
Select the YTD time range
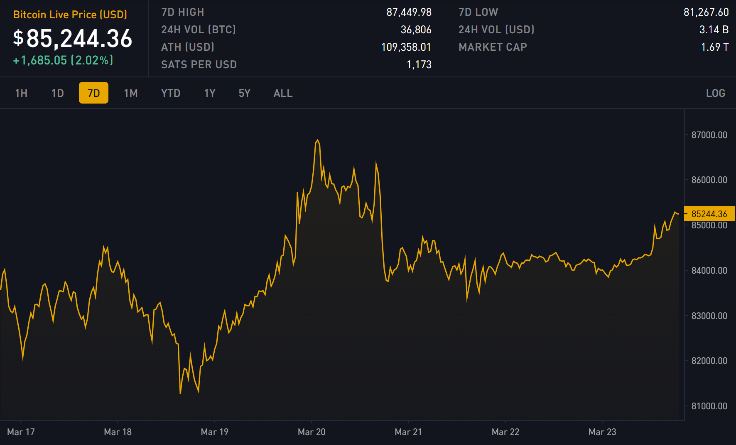point(170,93)
